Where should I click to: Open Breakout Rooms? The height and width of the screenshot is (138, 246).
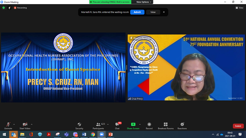point(166,126)
